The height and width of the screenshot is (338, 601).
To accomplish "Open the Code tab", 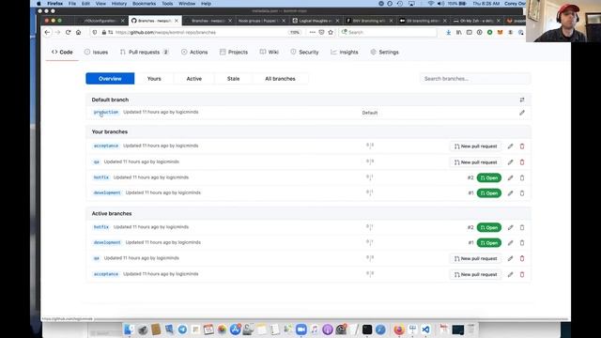I will [x=62, y=53].
